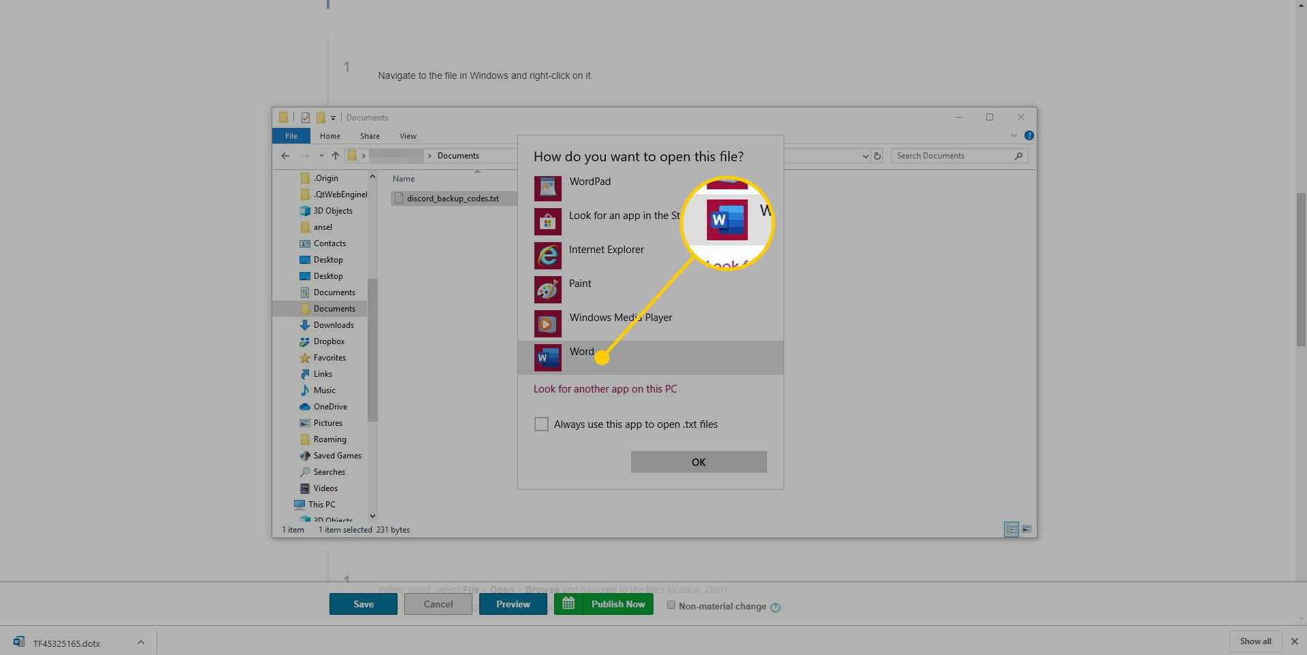This screenshot has height=655, width=1307.
Task: Open Pictures folder in navigation pane
Action: tap(321, 423)
